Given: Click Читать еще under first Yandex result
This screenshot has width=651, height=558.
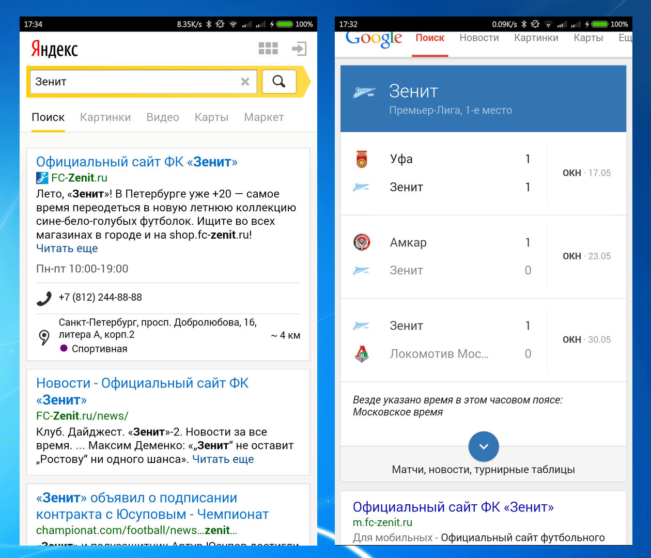Looking at the screenshot, I should pos(67,249).
